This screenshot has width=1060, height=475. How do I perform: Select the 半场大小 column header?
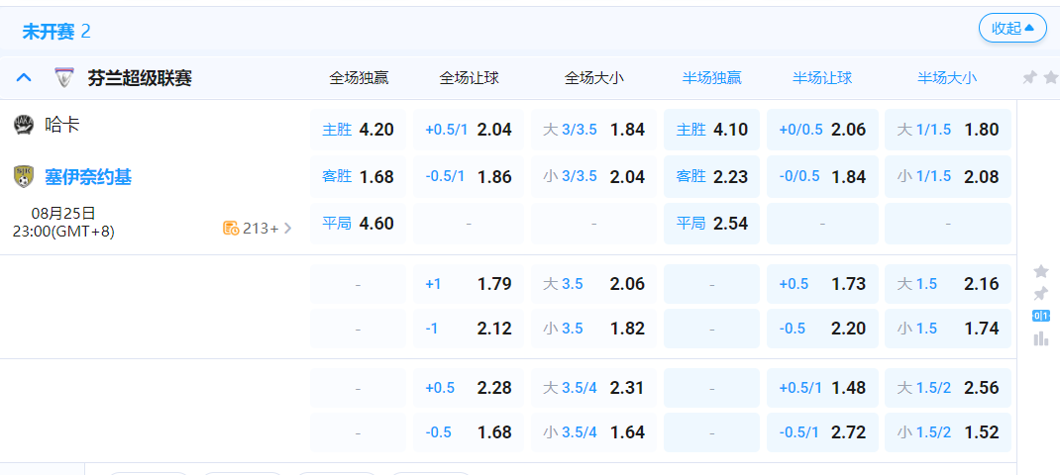pyautogui.click(x=946, y=78)
